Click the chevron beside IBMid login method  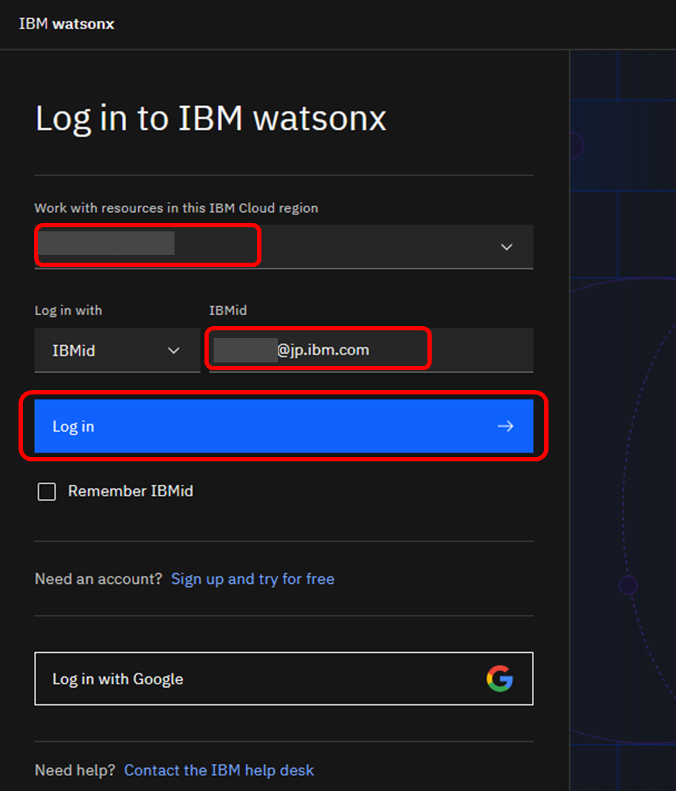[174, 351]
